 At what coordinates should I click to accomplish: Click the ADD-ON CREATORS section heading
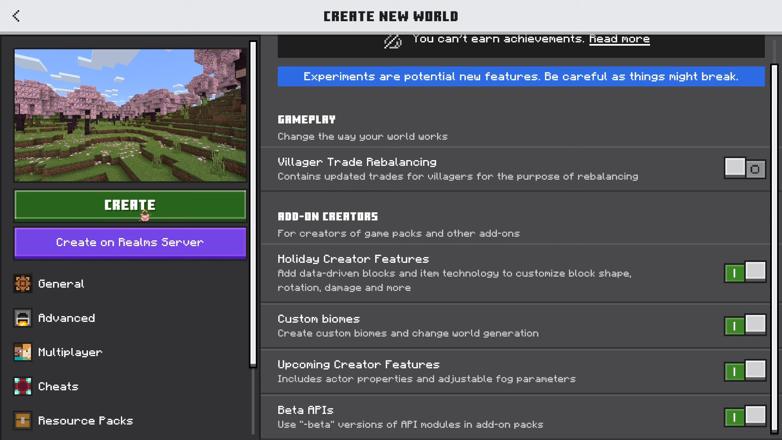pos(328,216)
